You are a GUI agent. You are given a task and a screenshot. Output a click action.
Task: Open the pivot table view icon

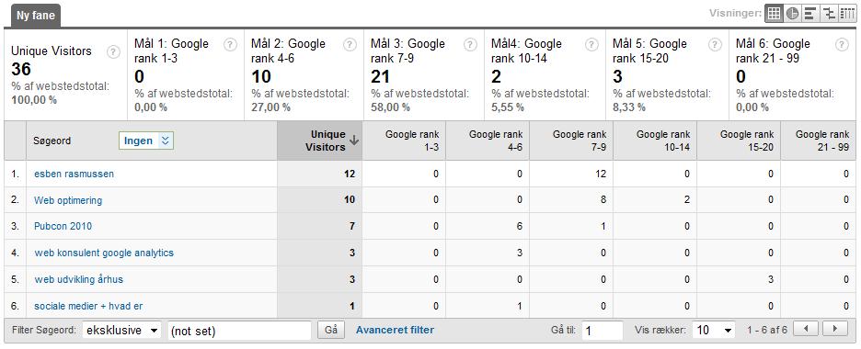pos(846,14)
